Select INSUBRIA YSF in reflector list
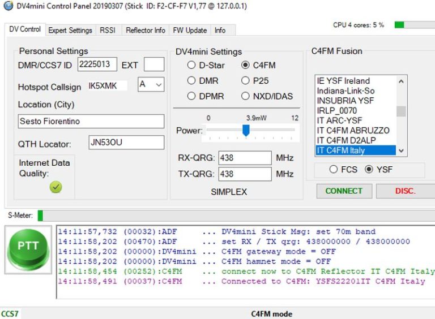The width and height of the screenshot is (435, 319). (356, 101)
